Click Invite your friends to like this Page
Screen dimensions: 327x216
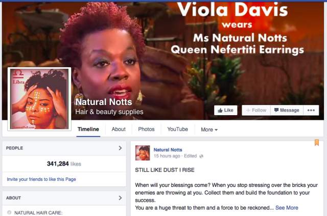click(x=41, y=179)
